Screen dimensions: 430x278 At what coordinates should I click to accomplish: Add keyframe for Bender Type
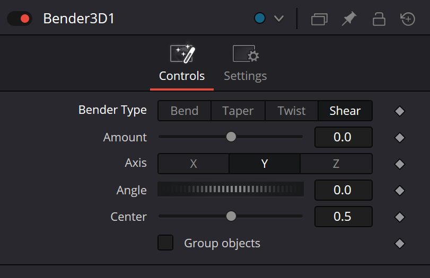click(x=400, y=111)
